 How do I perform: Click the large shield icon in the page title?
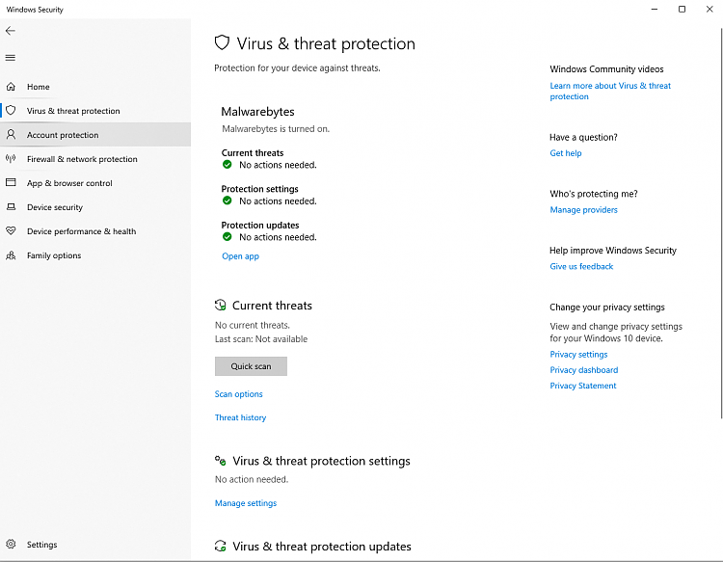tap(222, 42)
